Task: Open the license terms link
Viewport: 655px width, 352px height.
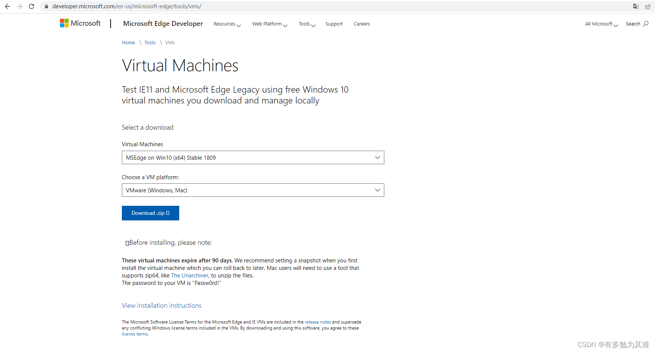Action: (135, 334)
